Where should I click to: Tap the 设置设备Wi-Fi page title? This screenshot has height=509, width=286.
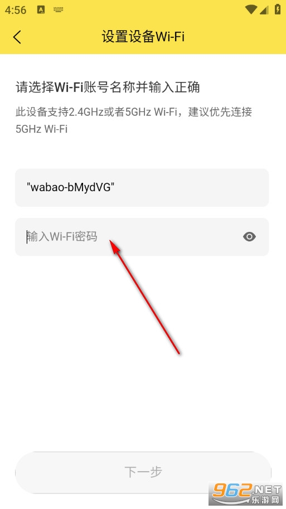[143, 36]
